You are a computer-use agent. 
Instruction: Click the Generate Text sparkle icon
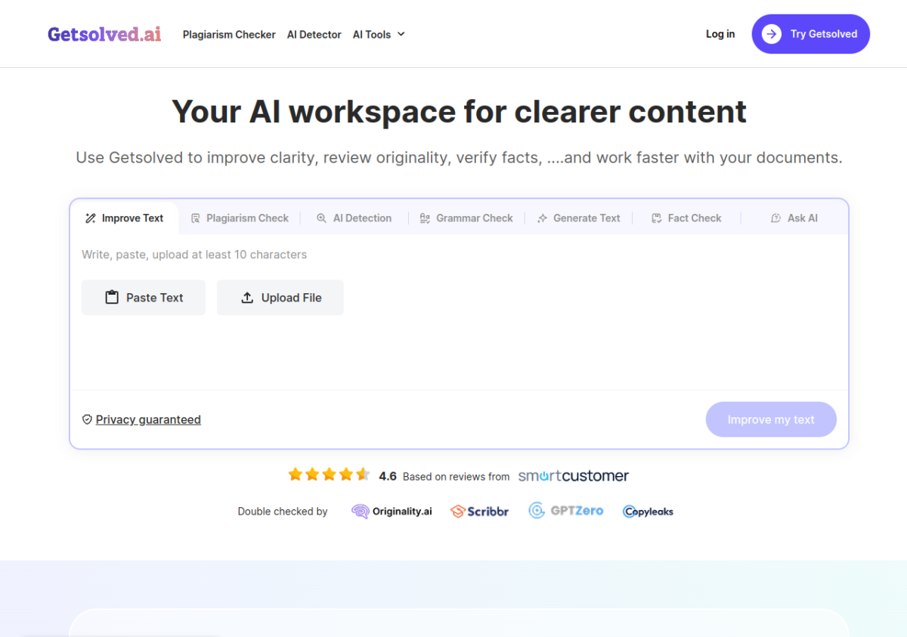pyautogui.click(x=542, y=218)
